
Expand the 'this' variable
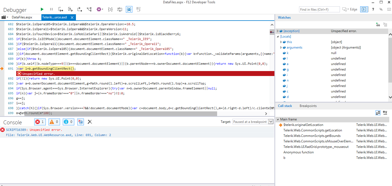coord(281,42)
